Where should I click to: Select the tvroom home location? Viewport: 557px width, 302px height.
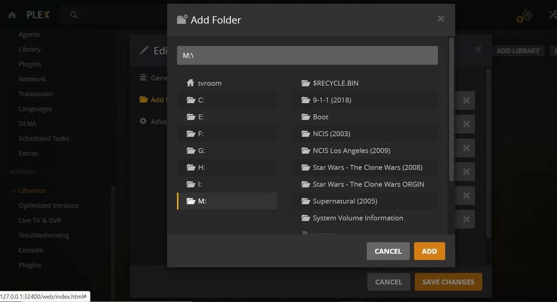[227, 83]
